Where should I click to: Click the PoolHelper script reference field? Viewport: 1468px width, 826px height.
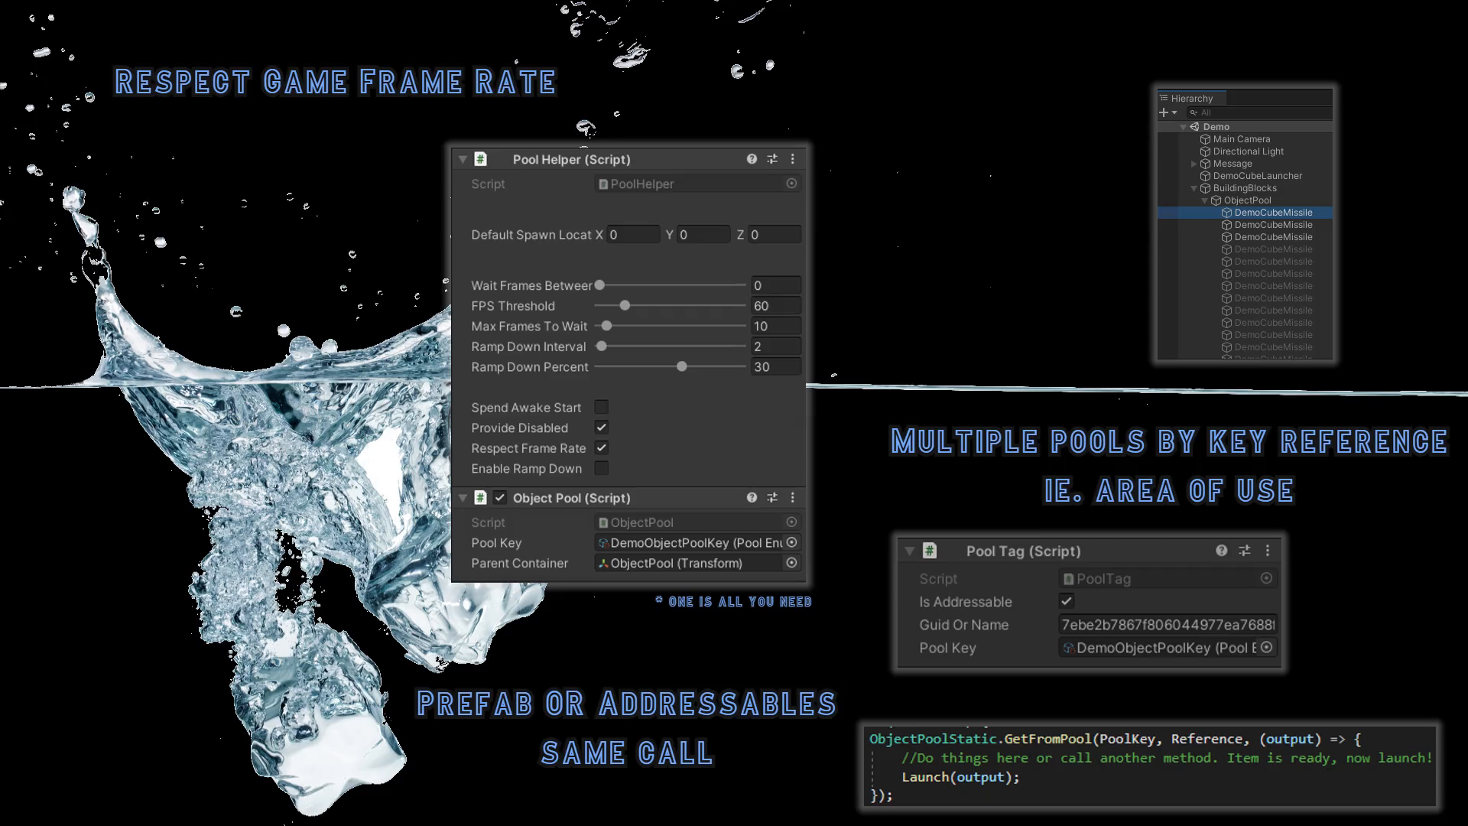point(697,184)
